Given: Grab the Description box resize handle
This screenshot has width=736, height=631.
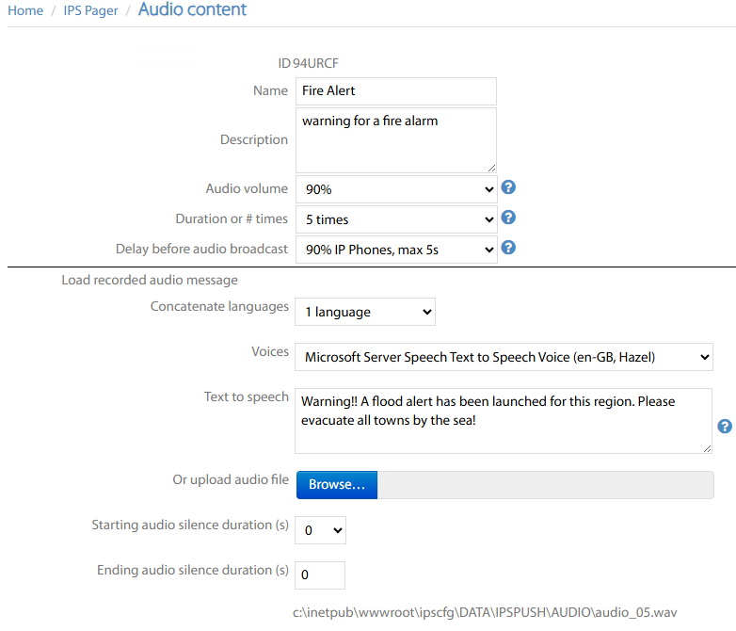Looking at the screenshot, I should 491,168.
